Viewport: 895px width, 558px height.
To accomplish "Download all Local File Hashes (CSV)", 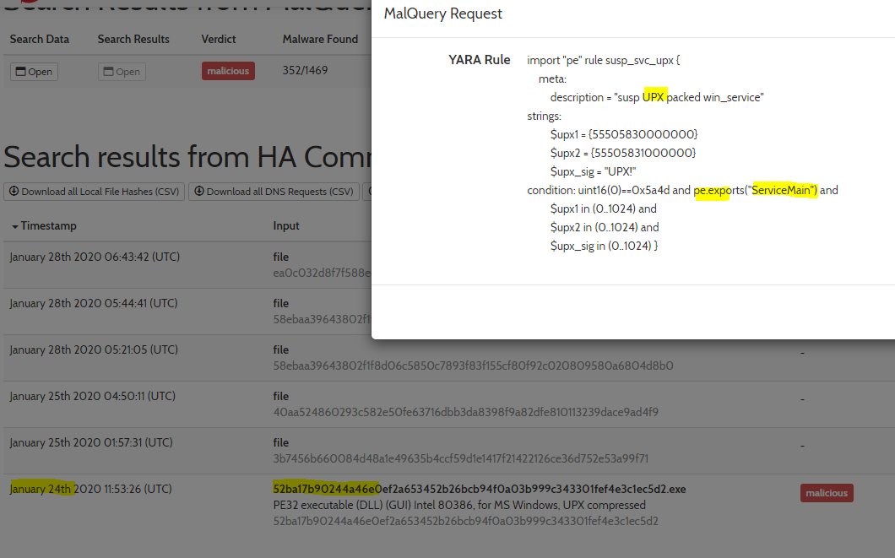I will (x=95, y=191).
